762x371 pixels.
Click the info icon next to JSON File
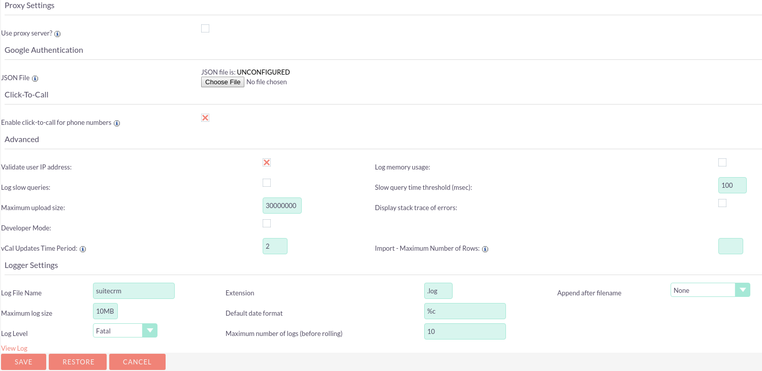35,78
